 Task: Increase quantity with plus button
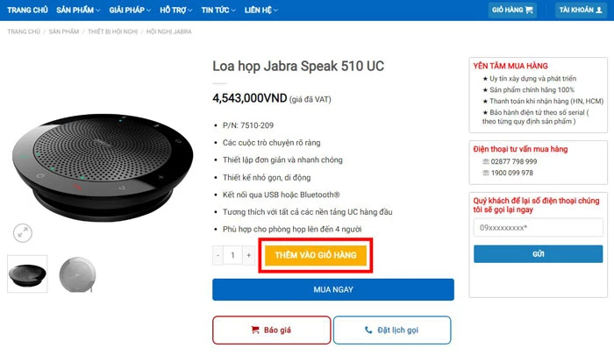tap(249, 255)
